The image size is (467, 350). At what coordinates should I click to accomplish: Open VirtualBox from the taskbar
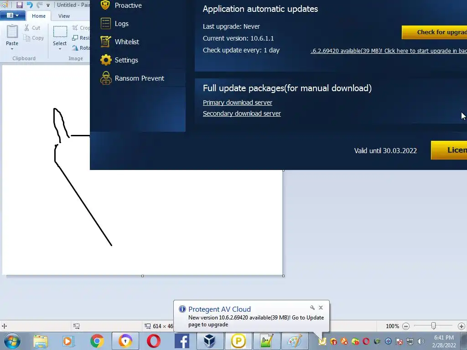tap(210, 341)
